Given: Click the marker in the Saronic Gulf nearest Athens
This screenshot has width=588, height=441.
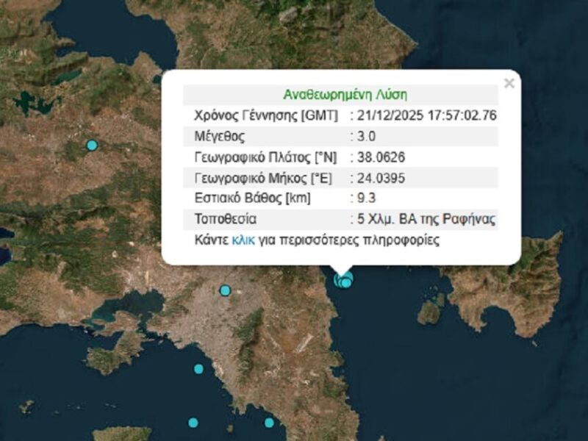Looking at the screenshot, I should [198, 369].
